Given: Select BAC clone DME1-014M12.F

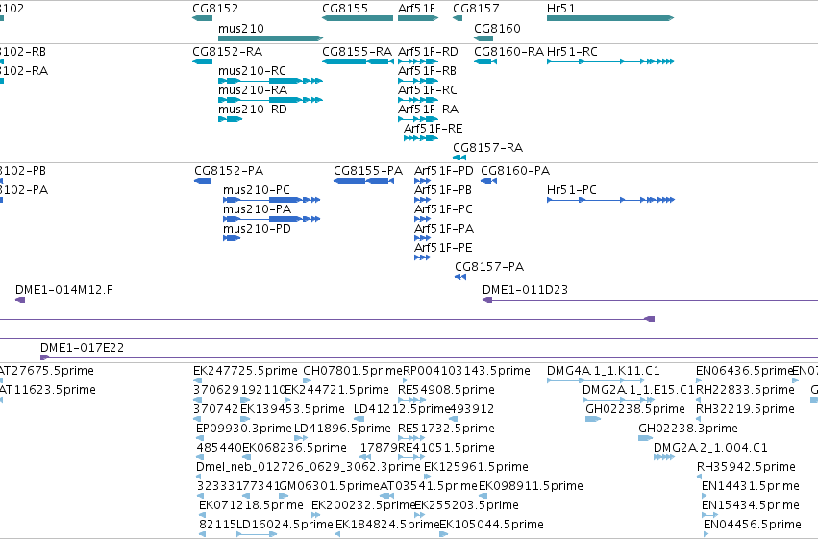Looking at the screenshot, I should [20, 300].
